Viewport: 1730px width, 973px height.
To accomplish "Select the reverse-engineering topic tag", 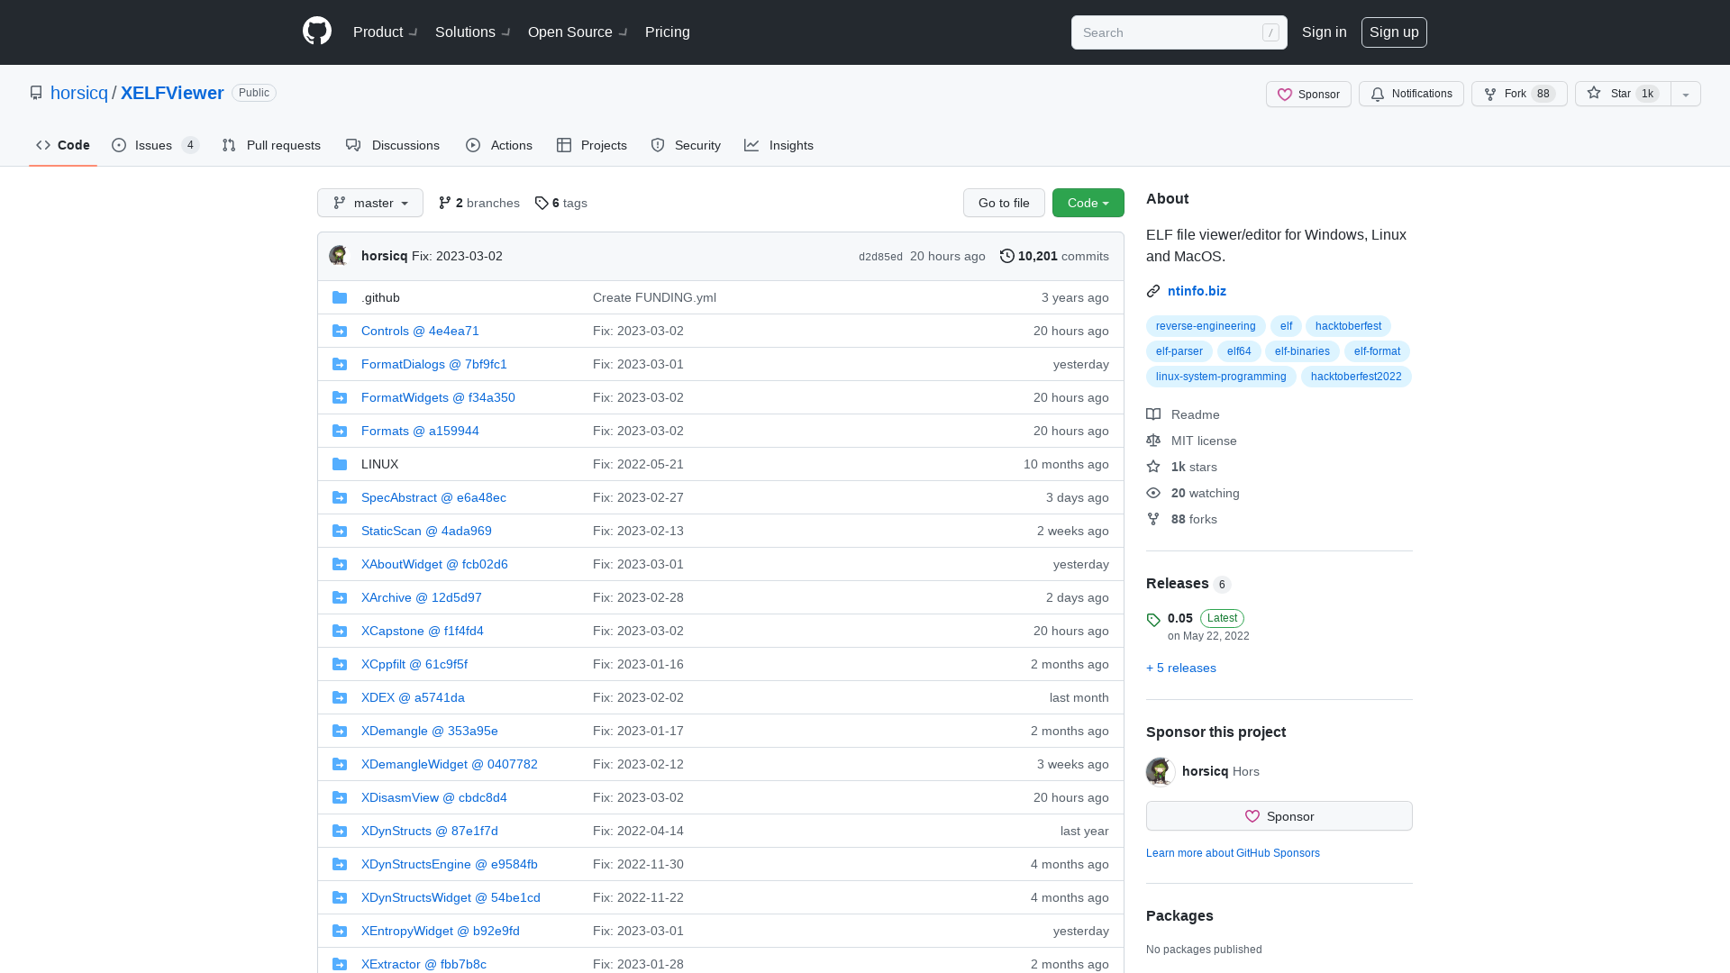I will point(1206,326).
